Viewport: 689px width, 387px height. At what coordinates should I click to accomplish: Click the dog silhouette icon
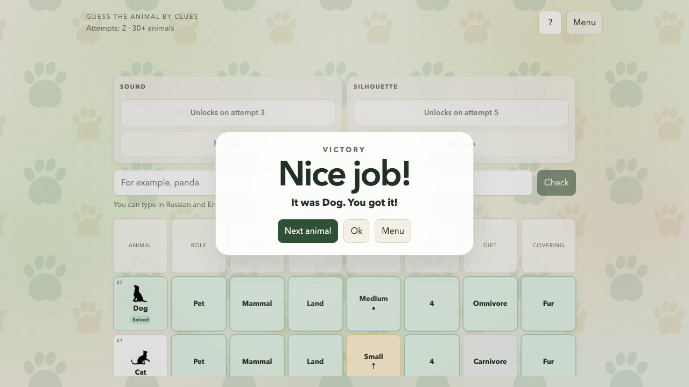(x=140, y=293)
